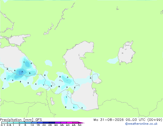Select the 15–20 mm blue legend swatch
This screenshot has height=126, width=163.
coord(40,123)
